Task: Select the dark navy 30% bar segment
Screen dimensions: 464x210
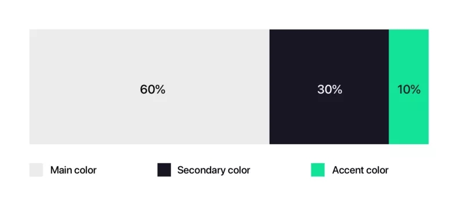Action: pyautogui.click(x=329, y=87)
